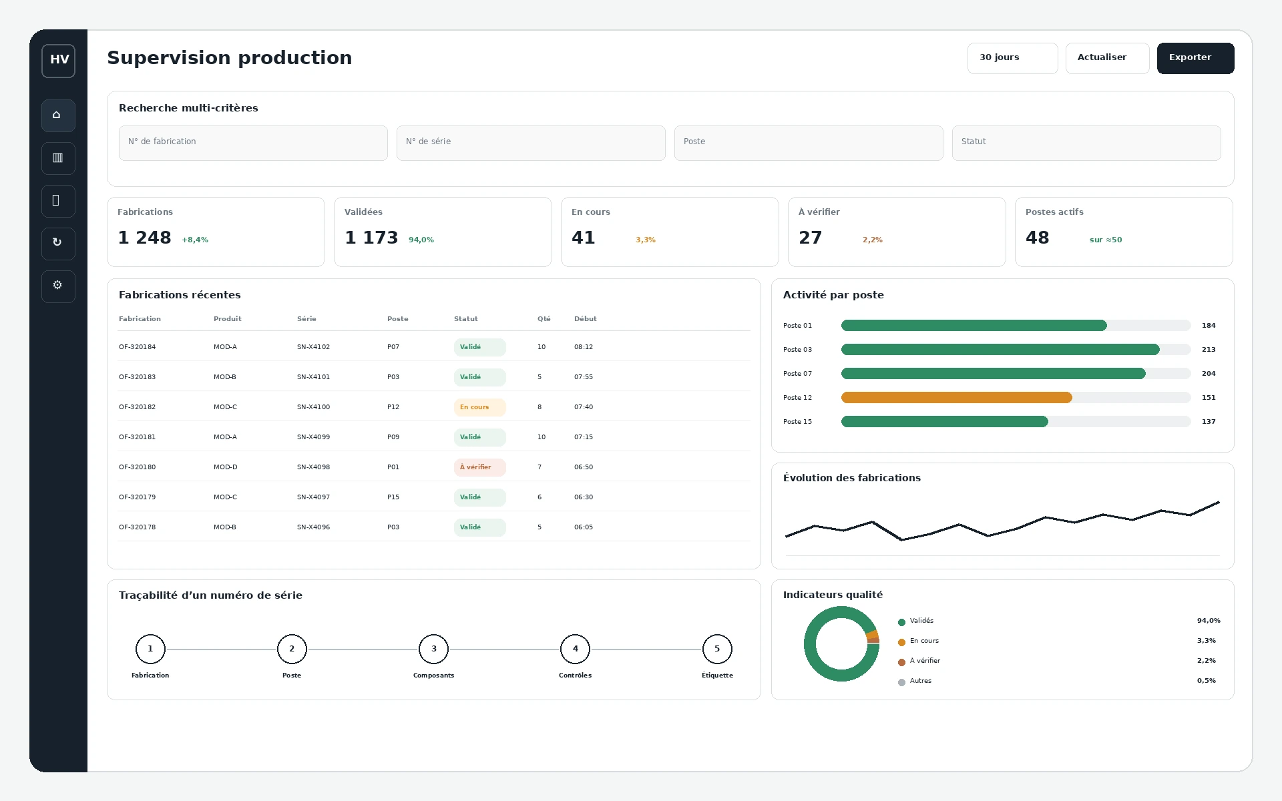The width and height of the screenshot is (1282, 801).
Task: Select traceability step 3 Composants
Action: 433,649
